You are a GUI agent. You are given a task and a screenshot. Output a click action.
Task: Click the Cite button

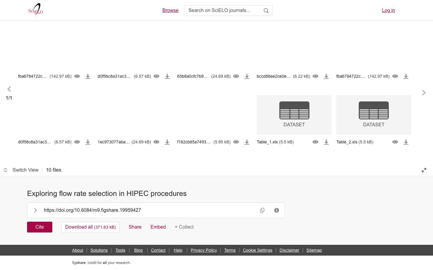40,227
